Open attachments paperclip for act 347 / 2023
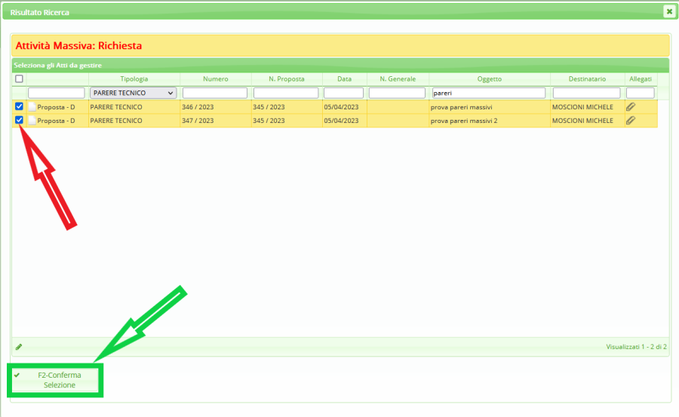This screenshot has height=417, width=679. pos(631,120)
